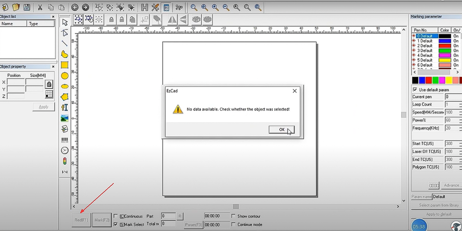Viewport: 462px width, 231px height.
Task: Select the Node edit tool
Action: [65, 32]
